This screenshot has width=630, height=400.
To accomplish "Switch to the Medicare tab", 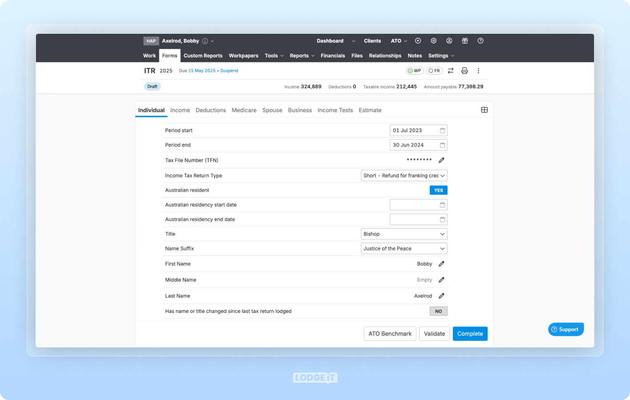I will tap(244, 110).
